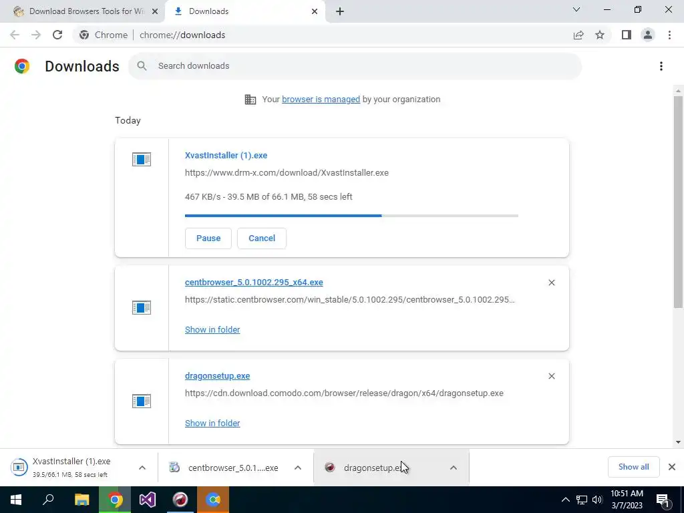This screenshot has width=684, height=513.
Task: Show centbrowser download in folder
Action: tap(212, 330)
